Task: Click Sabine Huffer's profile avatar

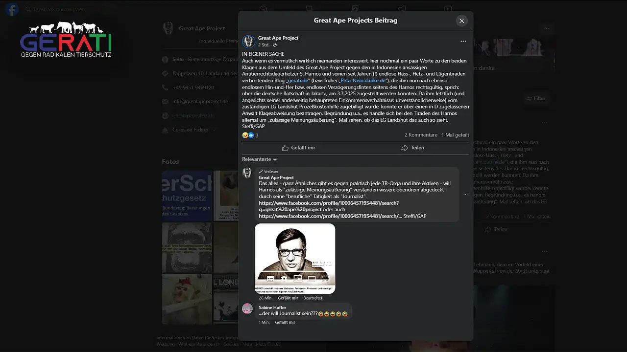Action: pyautogui.click(x=247, y=308)
